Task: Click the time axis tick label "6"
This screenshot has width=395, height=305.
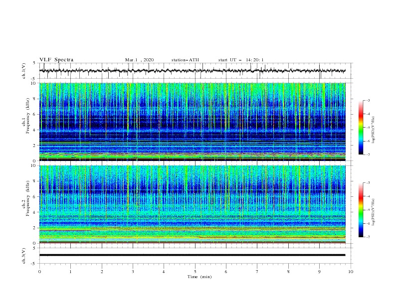Action: pos(226,272)
